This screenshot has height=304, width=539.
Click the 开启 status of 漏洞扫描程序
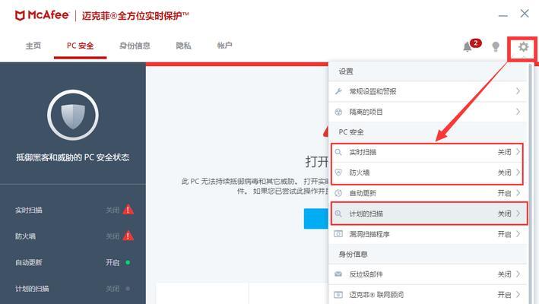click(x=504, y=234)
